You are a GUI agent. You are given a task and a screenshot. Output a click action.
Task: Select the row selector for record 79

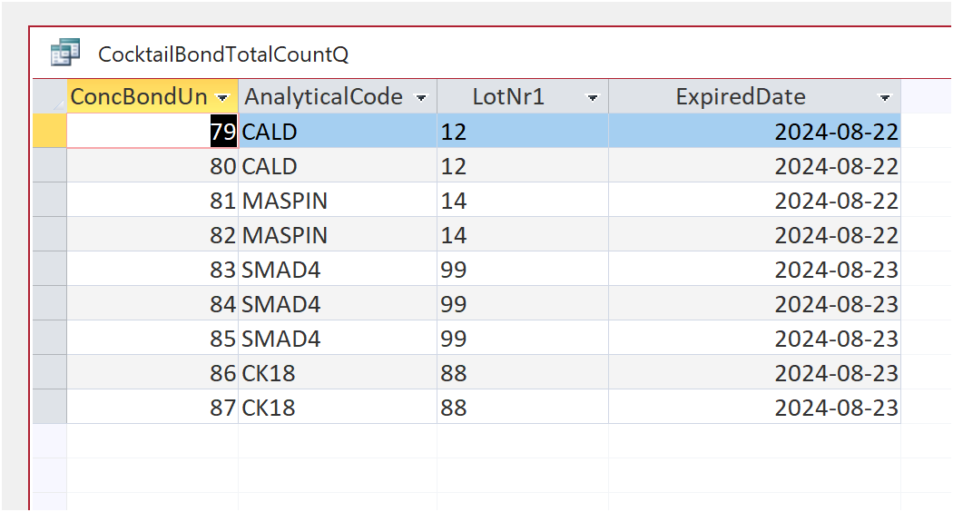[50, 131]
